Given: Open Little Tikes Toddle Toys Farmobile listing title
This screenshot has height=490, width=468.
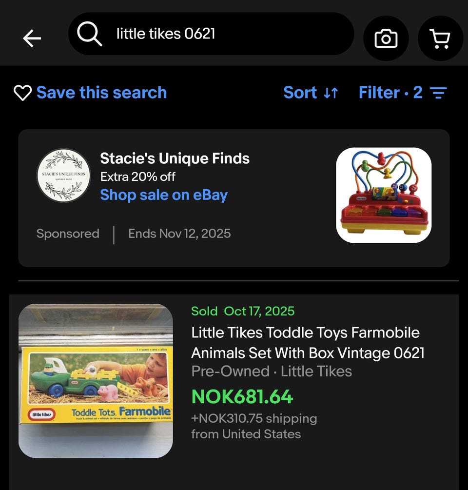Looking at the screenshot, I should tap(308, 343).
